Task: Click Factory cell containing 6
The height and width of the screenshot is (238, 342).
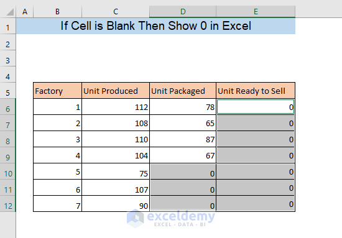Action: click(58, 188)
